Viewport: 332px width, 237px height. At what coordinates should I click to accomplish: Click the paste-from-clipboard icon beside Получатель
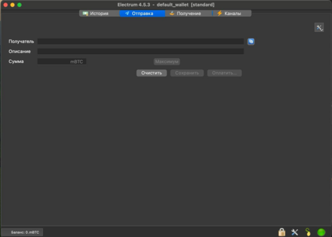251,41
